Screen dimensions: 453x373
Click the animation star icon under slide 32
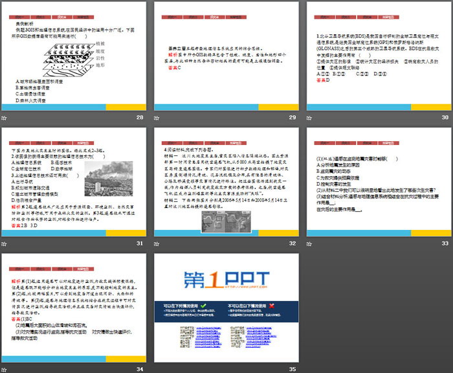[x=157, y=244]
